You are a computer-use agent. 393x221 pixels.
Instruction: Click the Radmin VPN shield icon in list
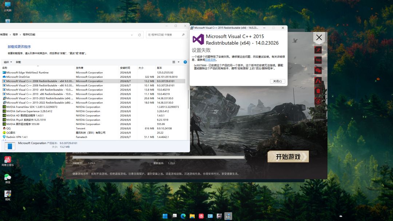4,137
